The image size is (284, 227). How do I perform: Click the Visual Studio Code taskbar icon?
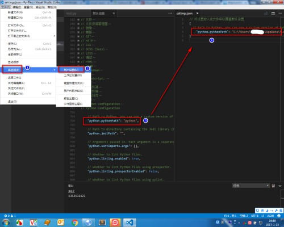click(130, 222)
